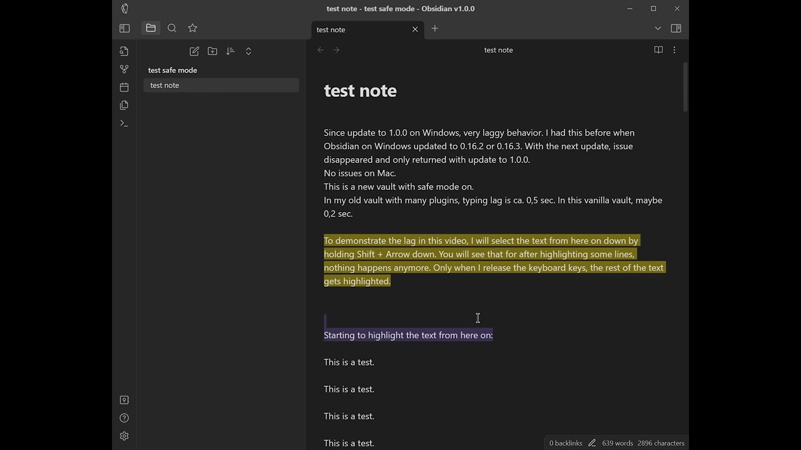Viewport: 801px width, 450px height.
Task: Create a new note icon
Action: click(195, 51)
